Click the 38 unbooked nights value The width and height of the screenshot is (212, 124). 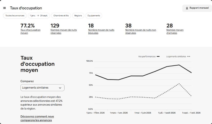coord(128,25)
